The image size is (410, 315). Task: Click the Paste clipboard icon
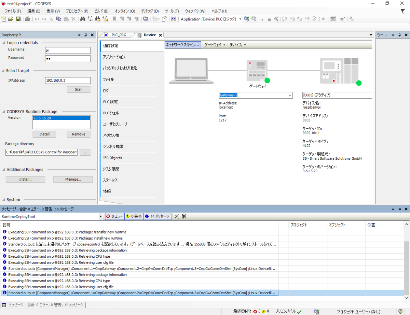coord(66,19)
